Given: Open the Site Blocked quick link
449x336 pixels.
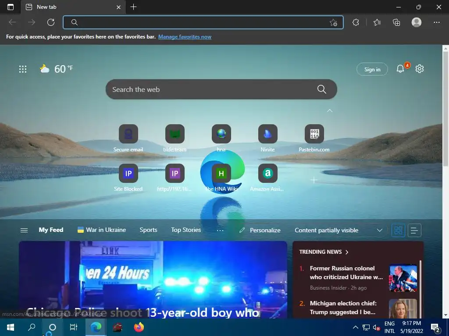Looking at the screenshot, I should [128, 178].
